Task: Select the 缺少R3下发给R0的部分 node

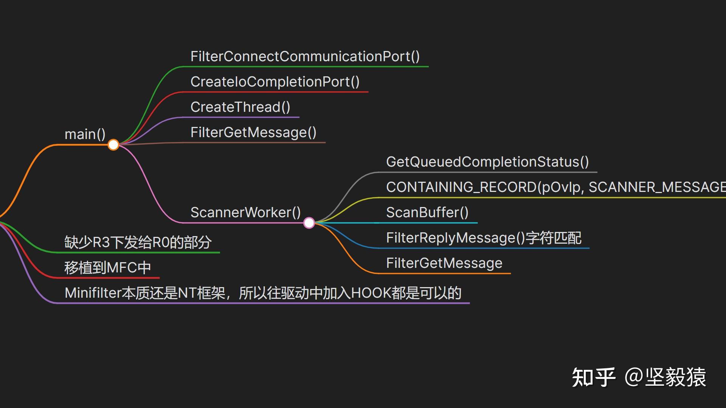Action: (138, 242)
